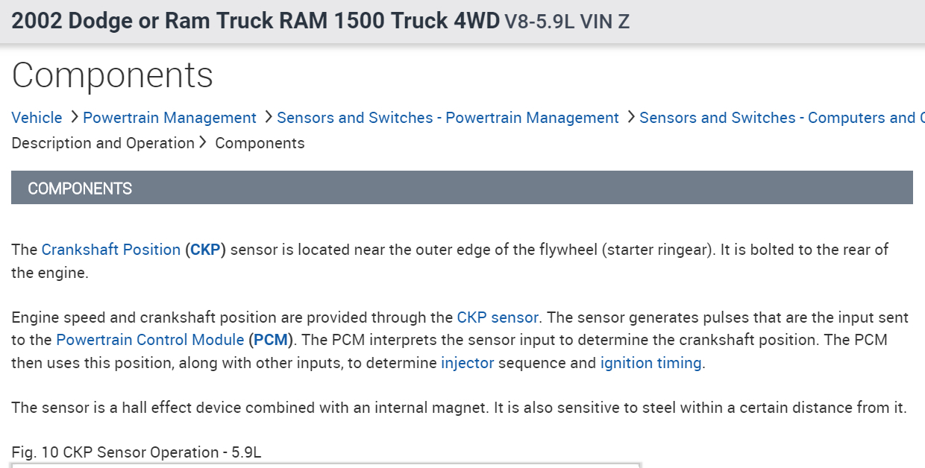
Task: Go to the Powertrain Management breadcrumb
Action: point(169,118)
